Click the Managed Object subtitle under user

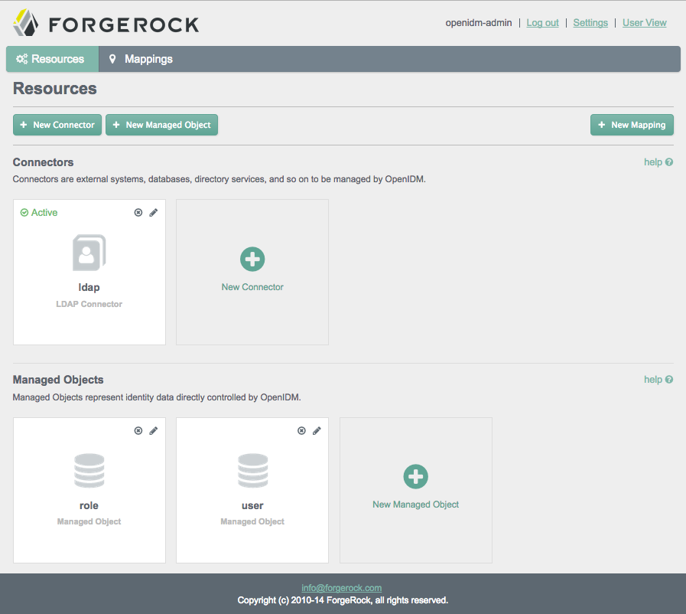[x=252, y=521]
